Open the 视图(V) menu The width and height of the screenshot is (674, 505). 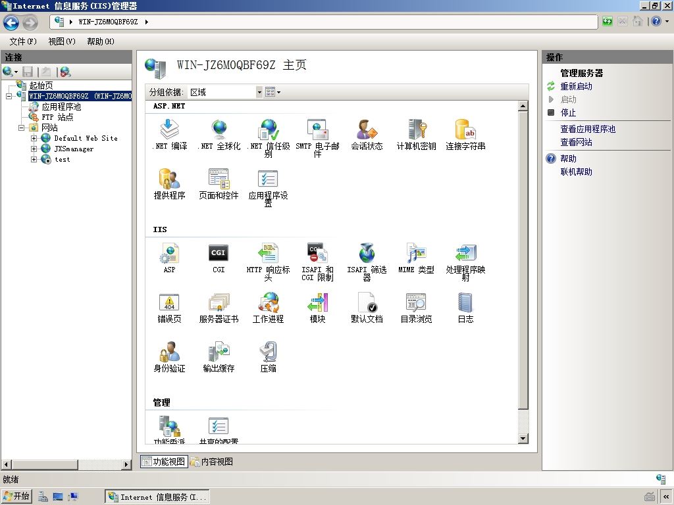point(62,41)
